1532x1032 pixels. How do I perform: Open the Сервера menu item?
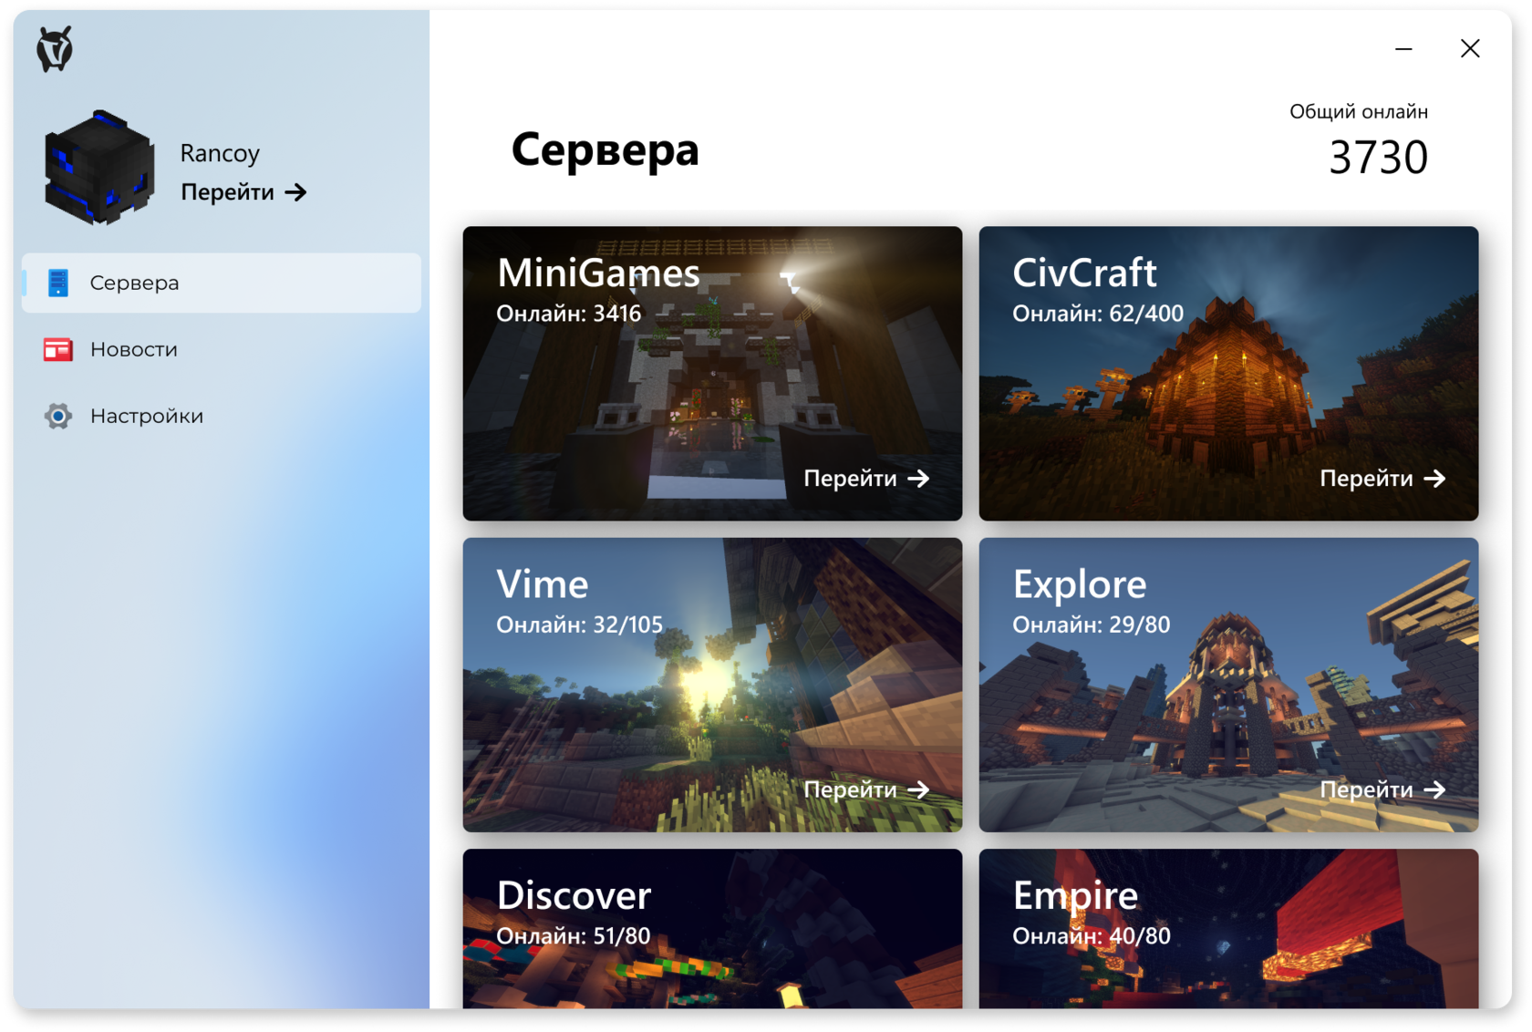tap(134, 284)
